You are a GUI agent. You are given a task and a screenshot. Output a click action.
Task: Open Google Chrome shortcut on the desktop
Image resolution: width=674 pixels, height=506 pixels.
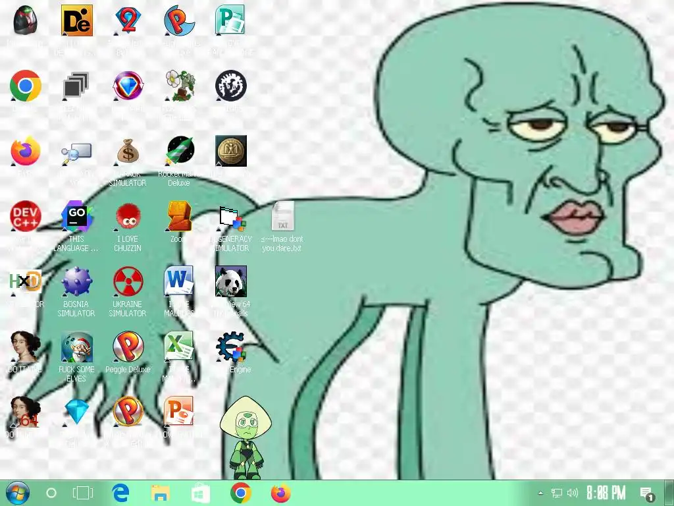(26, 85)
